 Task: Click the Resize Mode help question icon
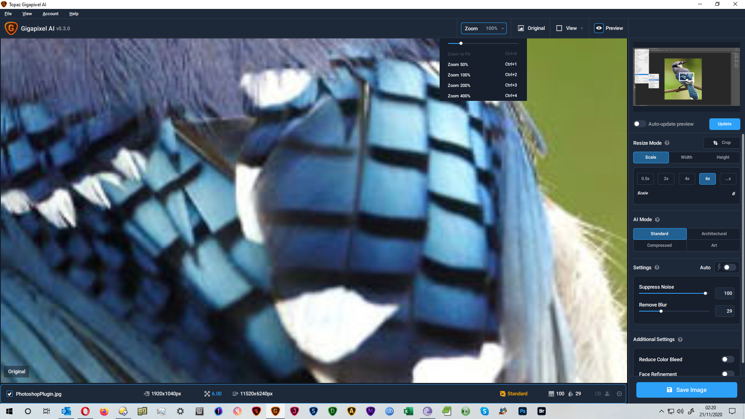667,143
